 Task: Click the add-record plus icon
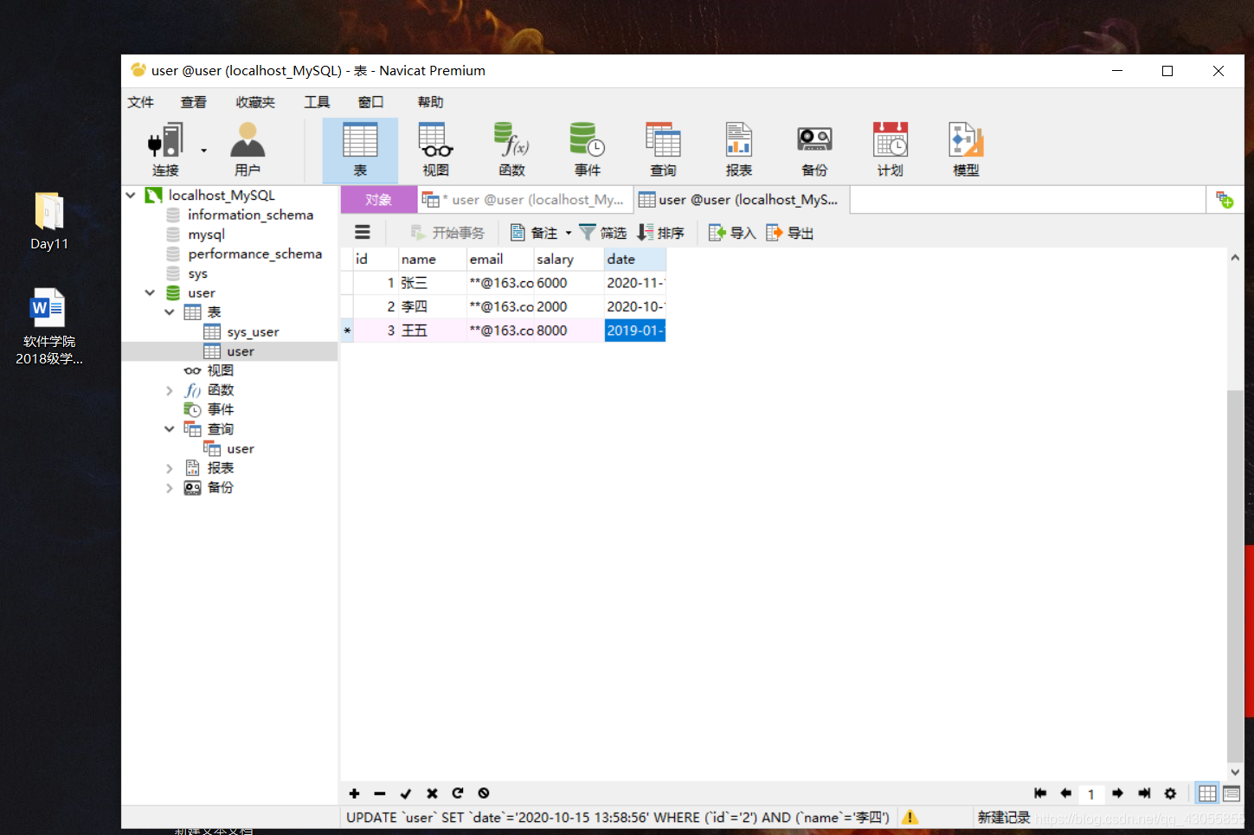pos(354,793)
